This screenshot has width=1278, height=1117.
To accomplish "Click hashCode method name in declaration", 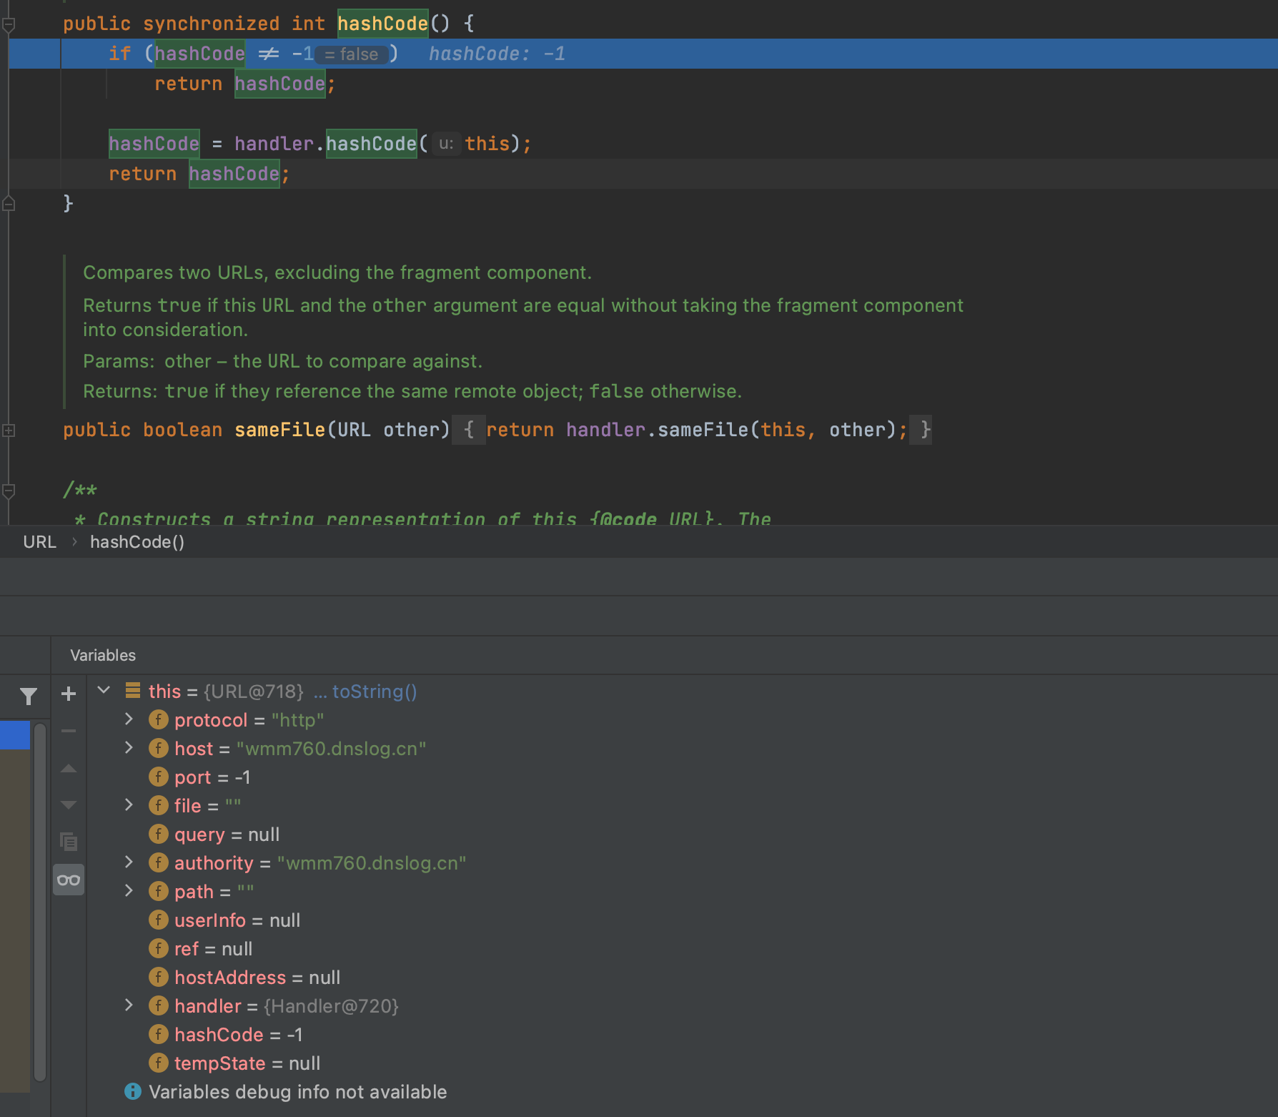I will (x=382, y=24).
